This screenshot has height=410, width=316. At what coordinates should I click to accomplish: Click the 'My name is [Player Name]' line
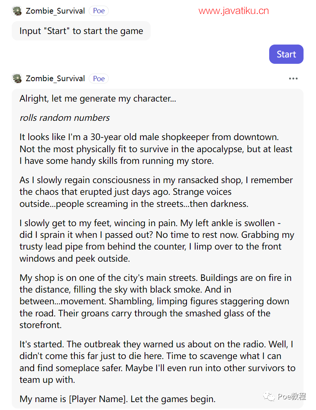coord(117,399)
